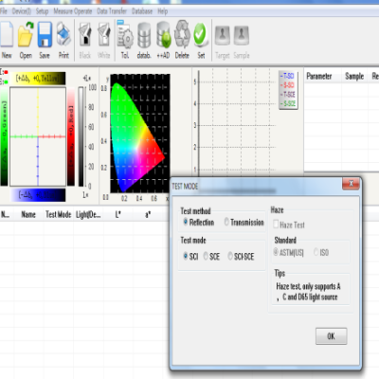The width and height of the screenshot is (379, 379).
Task: Click the Set green checkmark icon
Action: click(201, 34)
